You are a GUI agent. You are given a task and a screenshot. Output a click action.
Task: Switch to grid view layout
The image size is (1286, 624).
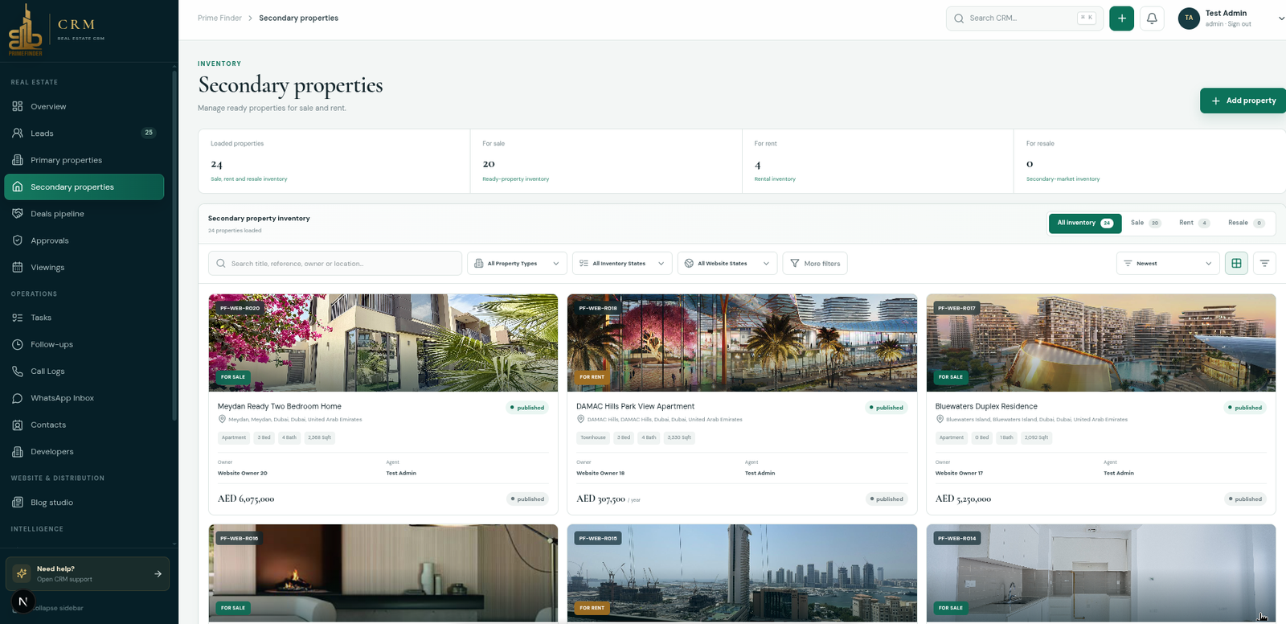click(x=1236, y=263)
